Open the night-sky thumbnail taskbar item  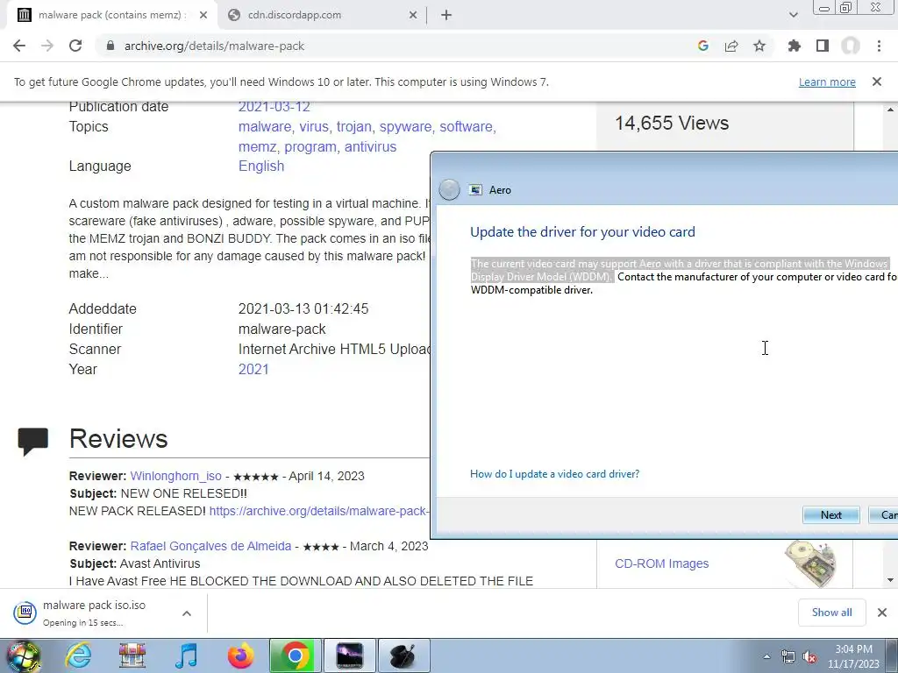point(350,655)
